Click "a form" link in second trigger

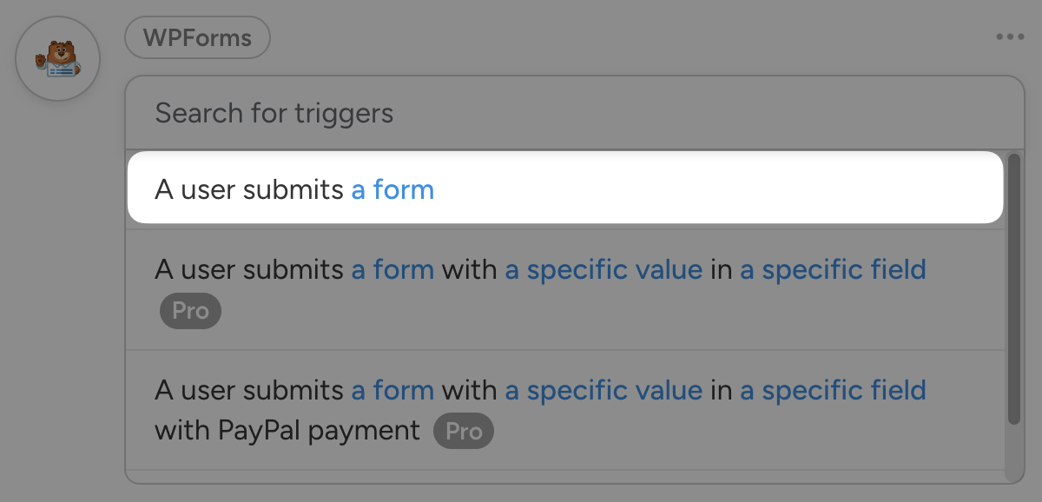(392, 269)
